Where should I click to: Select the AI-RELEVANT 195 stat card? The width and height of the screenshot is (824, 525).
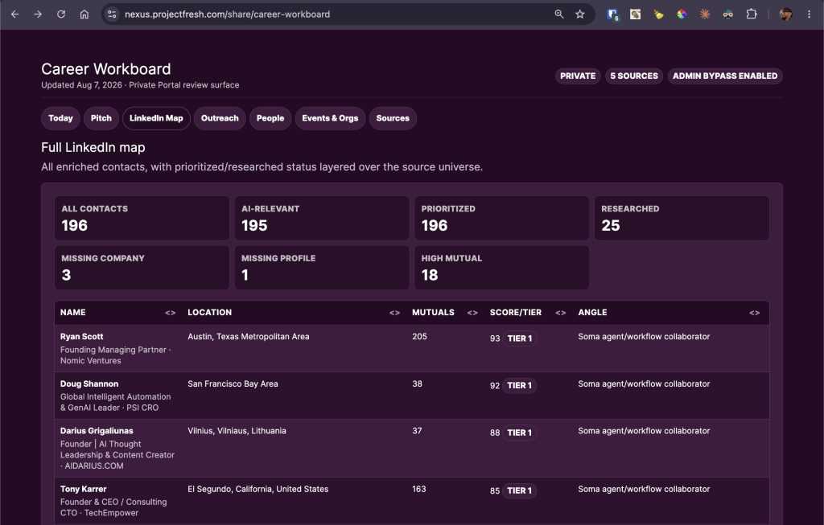click(x=322, y=218)
